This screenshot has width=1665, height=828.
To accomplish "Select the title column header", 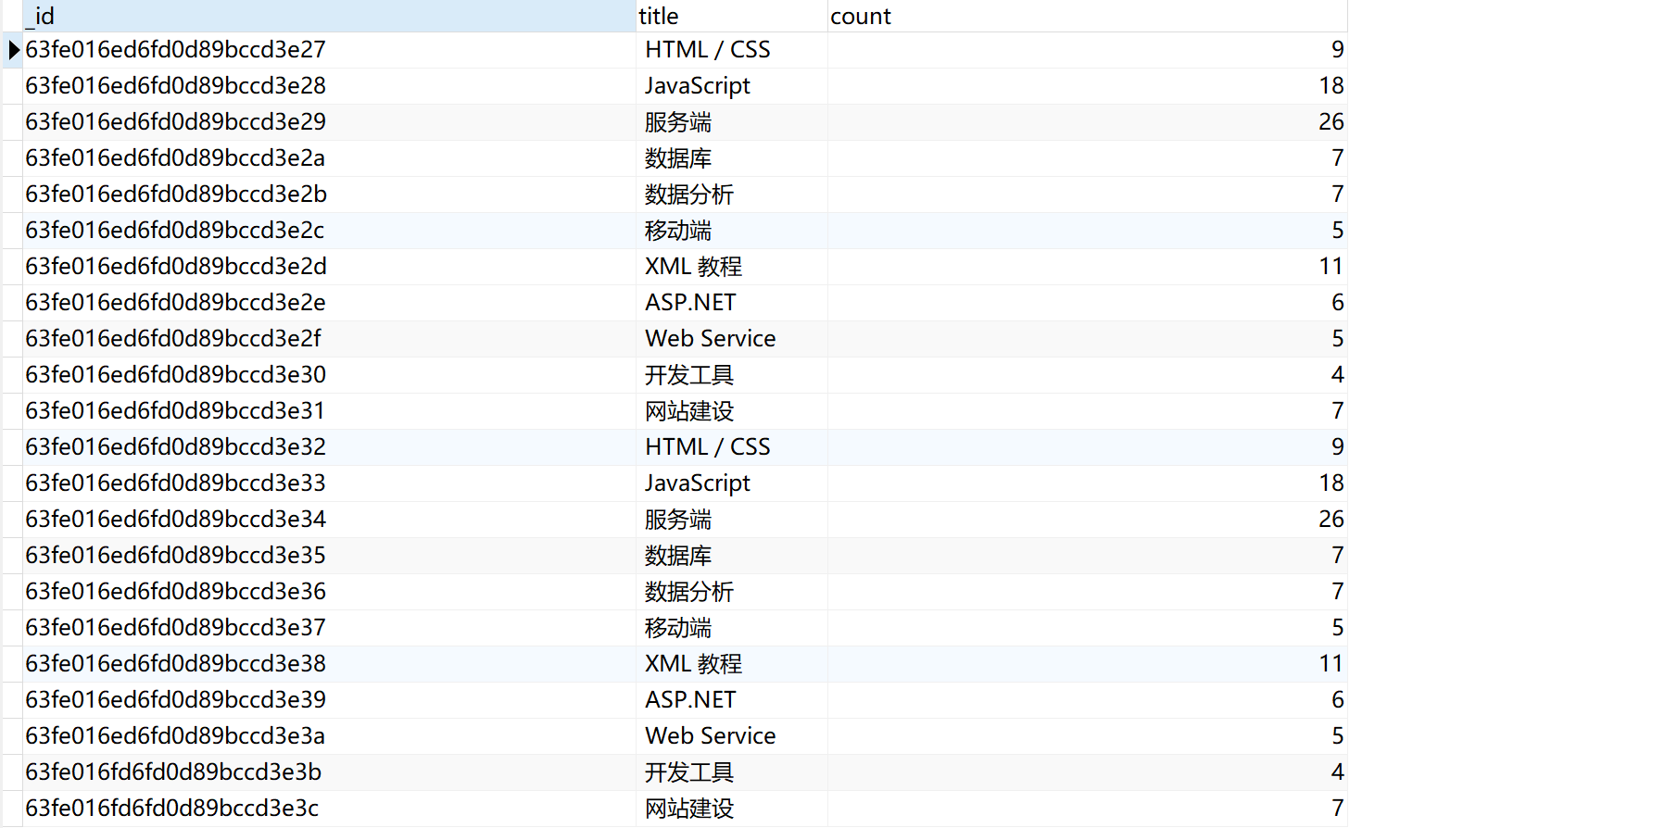I will point(732,16).
